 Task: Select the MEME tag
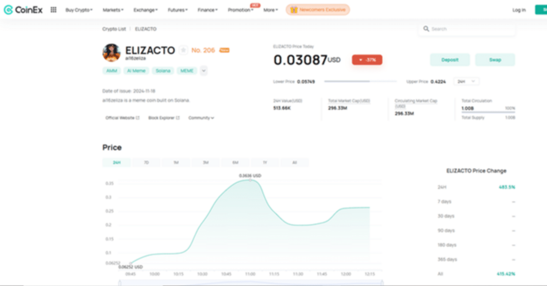[x=187, y=70]
